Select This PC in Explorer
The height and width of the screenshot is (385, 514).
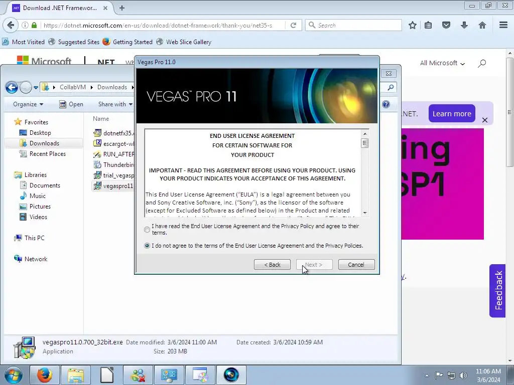pyautogui.click(x=34, y=238)
